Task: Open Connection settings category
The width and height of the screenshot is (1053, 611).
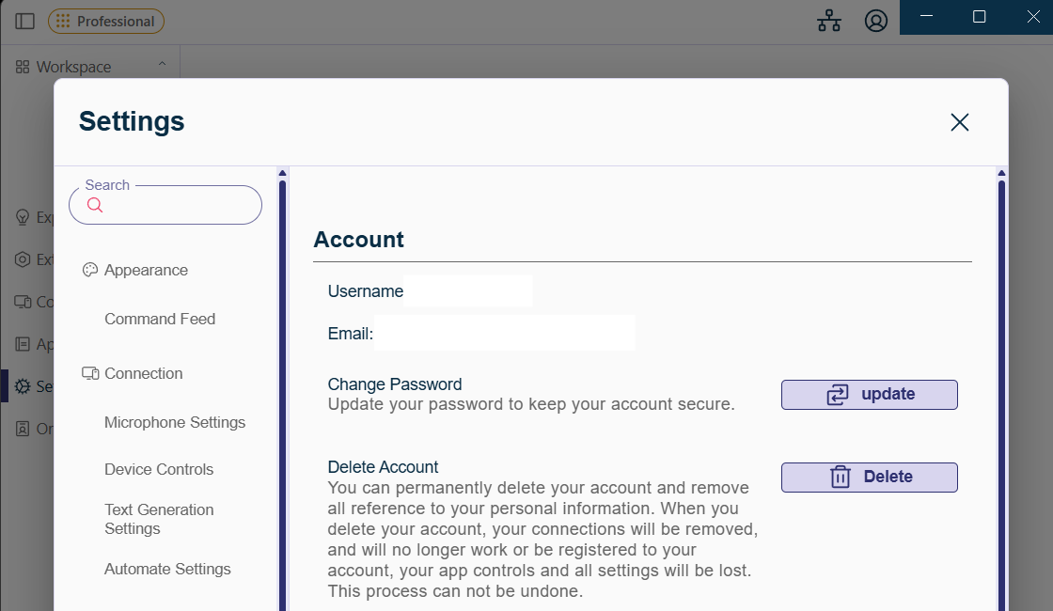Action: (144, 373)
